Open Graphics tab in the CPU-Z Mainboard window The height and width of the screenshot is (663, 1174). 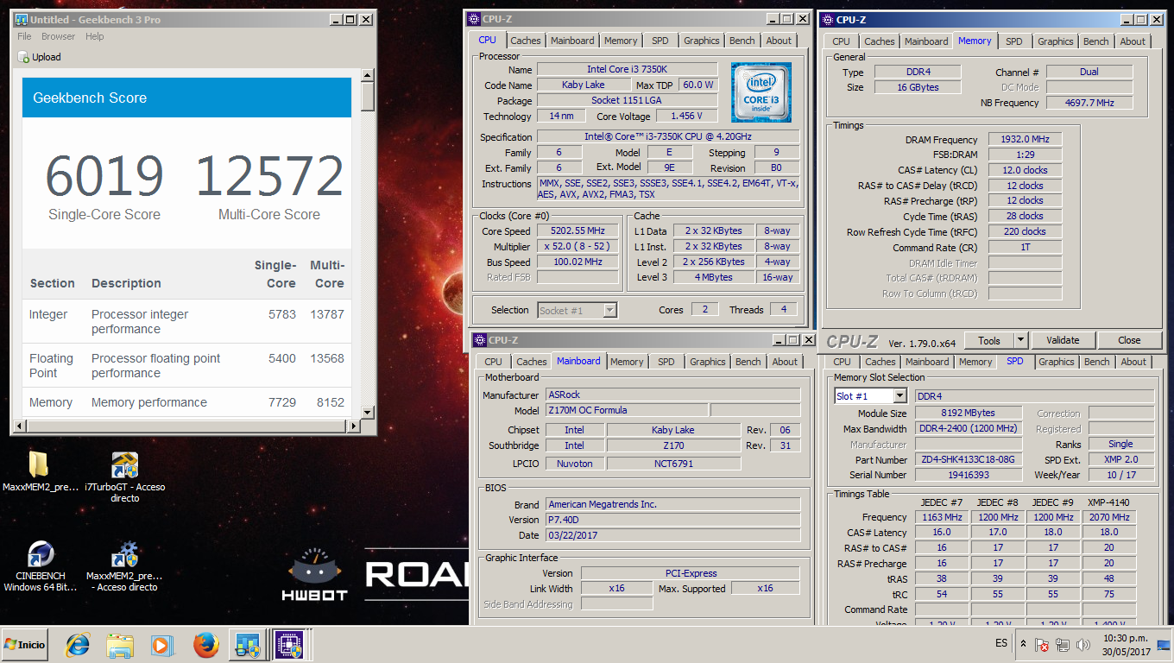click(707, 362)
